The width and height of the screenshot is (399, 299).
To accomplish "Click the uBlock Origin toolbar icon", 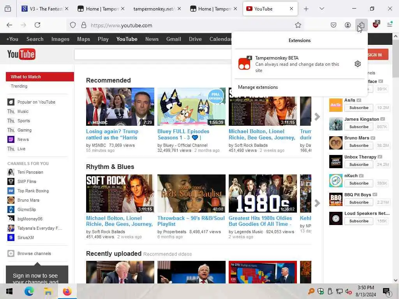I will (376, 25).
